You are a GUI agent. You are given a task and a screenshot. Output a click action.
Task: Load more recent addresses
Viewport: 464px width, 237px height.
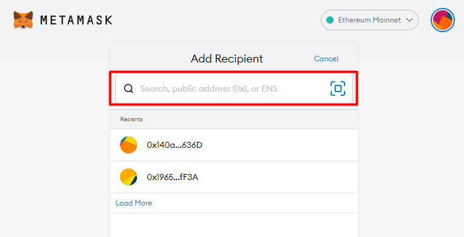click(134, 203)
